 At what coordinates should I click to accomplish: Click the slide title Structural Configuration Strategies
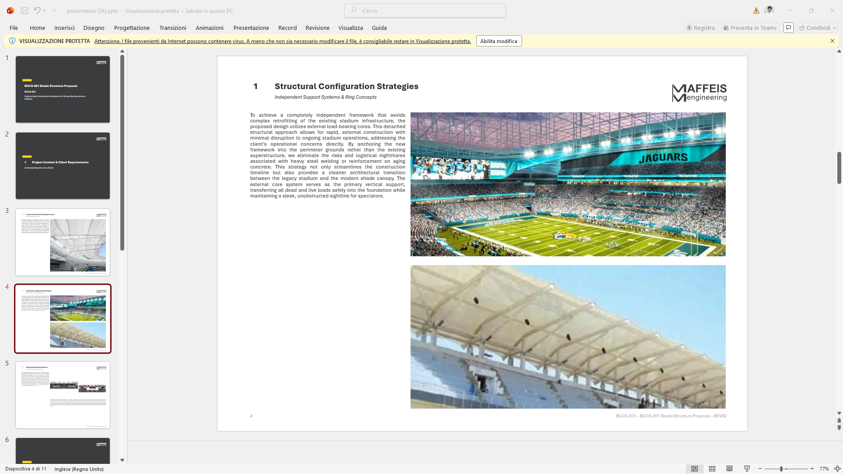pos(346,86)
